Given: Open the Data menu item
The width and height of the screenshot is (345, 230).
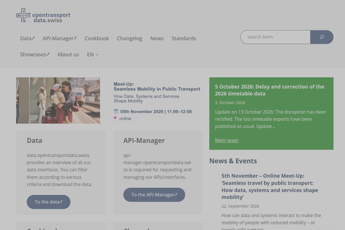Looking at the screenshot, I should point(27,38).
